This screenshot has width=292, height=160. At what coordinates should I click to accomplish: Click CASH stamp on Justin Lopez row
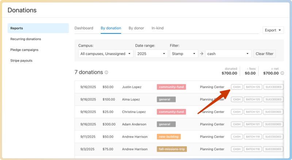[x=237, y=87]
